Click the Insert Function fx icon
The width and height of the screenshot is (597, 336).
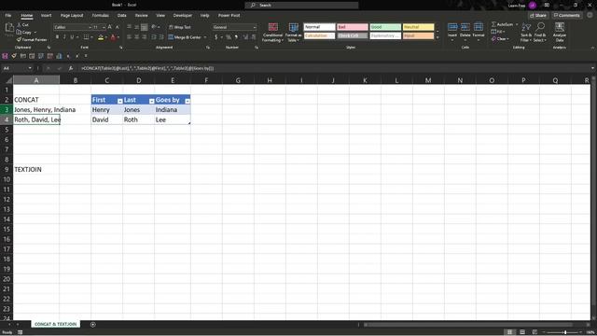click(x=71, y=68)
